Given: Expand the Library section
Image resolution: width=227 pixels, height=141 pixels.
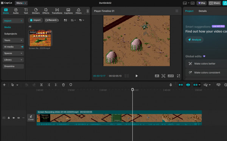Looking at the screenshot, I should pyautogui.click(x=13, y=60).
